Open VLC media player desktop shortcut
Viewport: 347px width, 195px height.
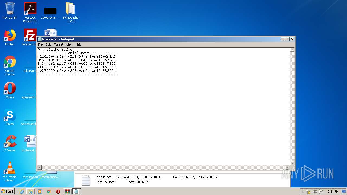point(10,172)
